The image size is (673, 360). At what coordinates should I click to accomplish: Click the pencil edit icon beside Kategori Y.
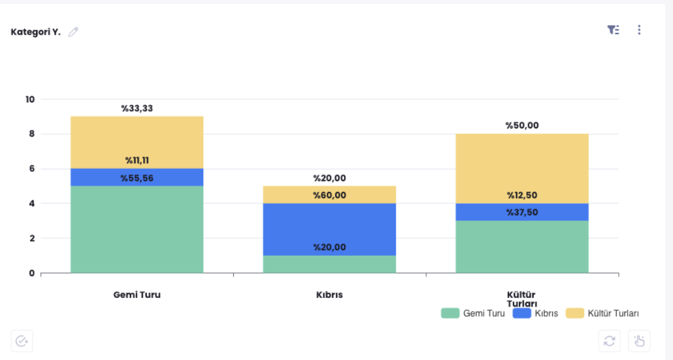(73, 32)
